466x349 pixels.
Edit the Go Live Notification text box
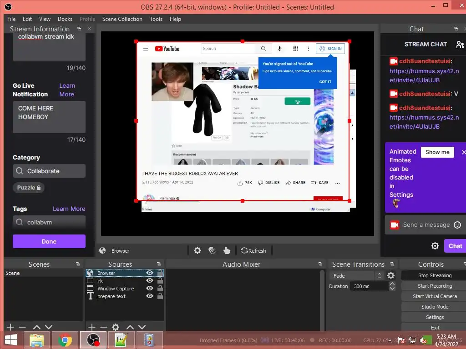[x=49, y=117]
